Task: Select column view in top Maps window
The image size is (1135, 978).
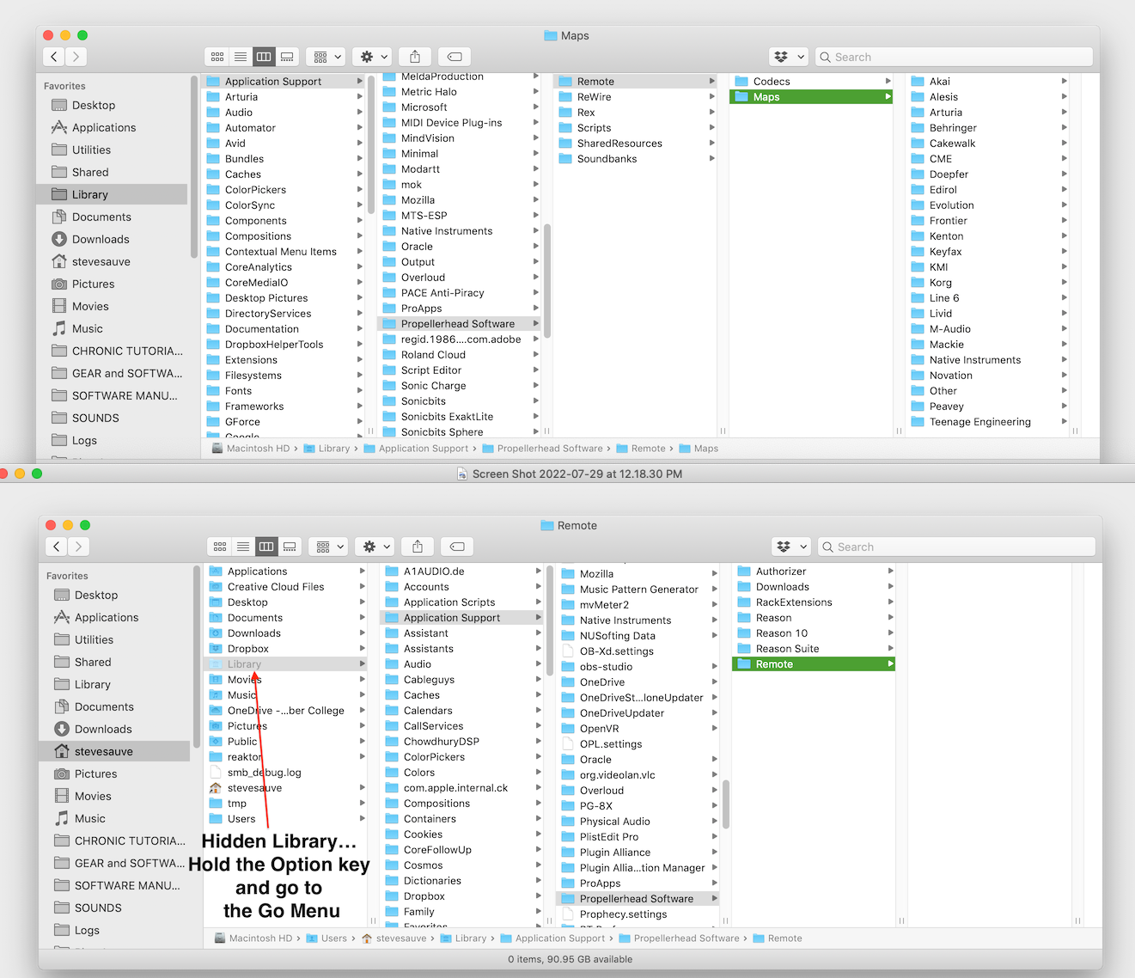Action: [x=264, y=57]
